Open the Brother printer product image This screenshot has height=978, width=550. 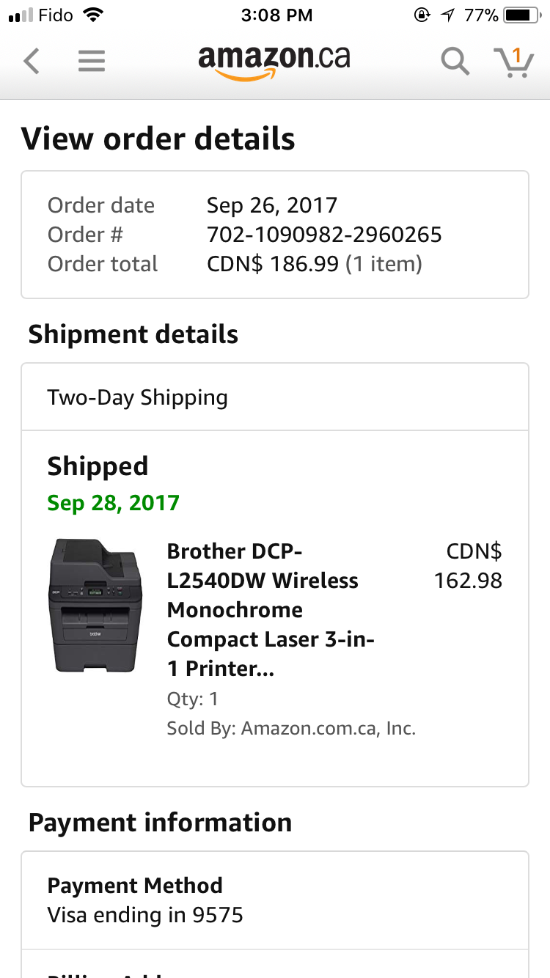click(x=95, y=606)
